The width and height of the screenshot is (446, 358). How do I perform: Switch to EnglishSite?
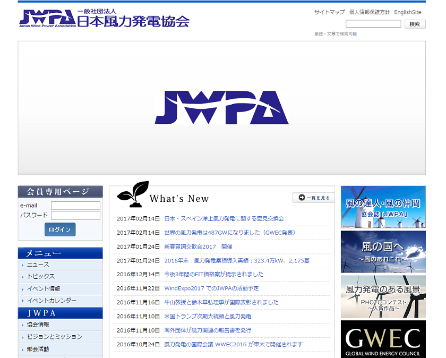407,12
